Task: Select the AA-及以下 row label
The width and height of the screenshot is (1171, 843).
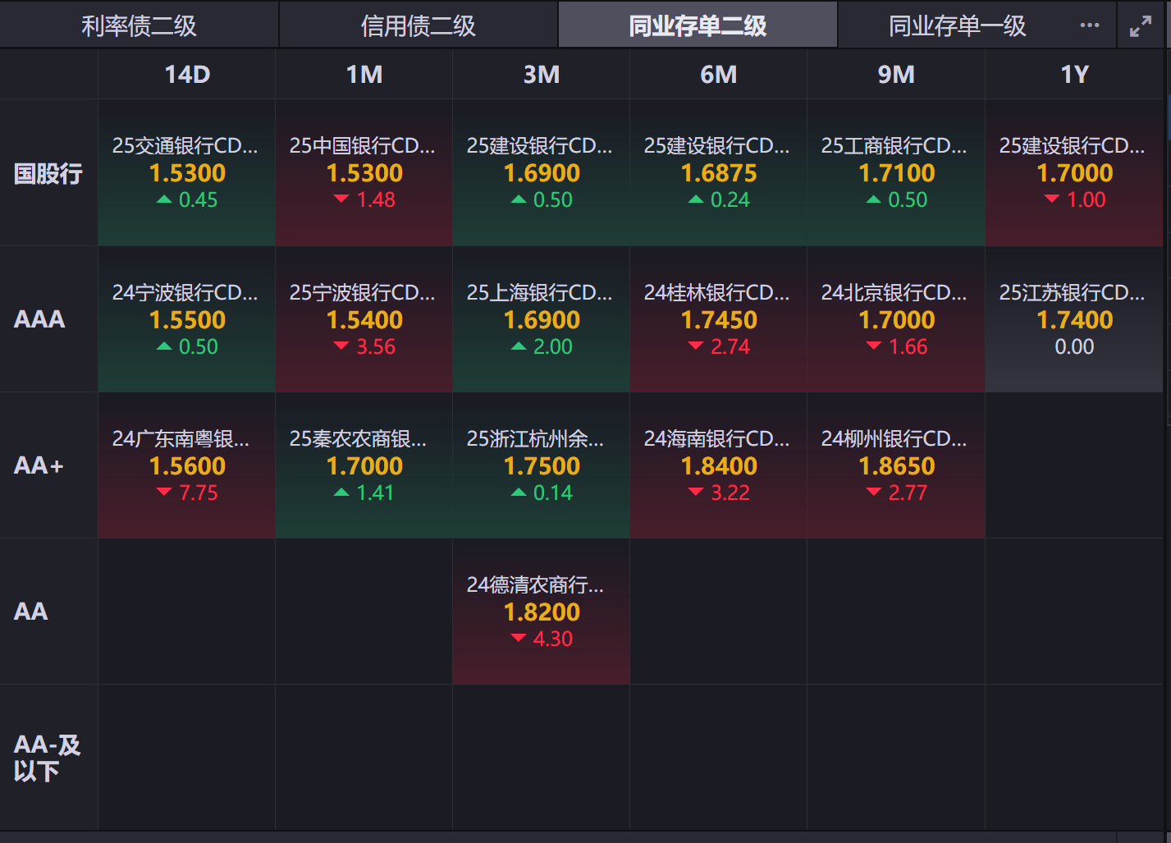Action: [48, 758]
